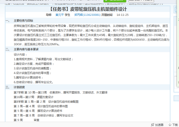
Task: Click the date 14-11-25
Action: click(123, 15)
